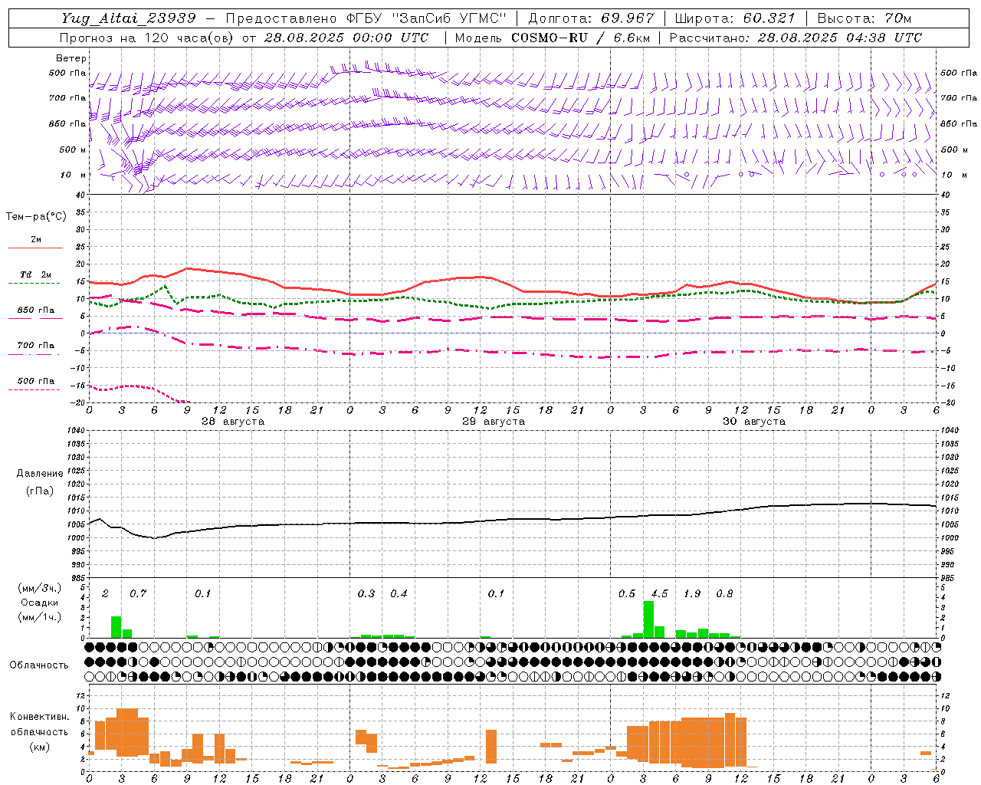
Task: Click the Тем-ра(°C) axis label
Action: (x=36, y=217)
